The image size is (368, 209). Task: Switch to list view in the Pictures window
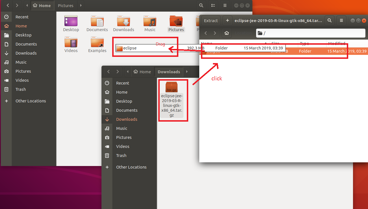point(213,5)
